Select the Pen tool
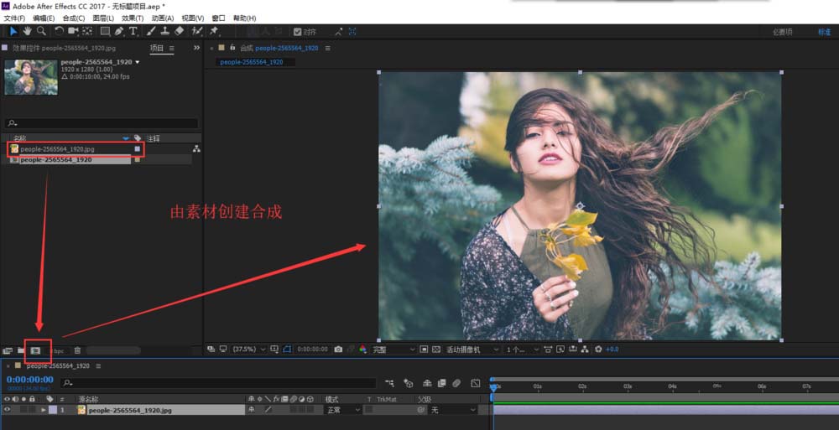 (119, 32)
